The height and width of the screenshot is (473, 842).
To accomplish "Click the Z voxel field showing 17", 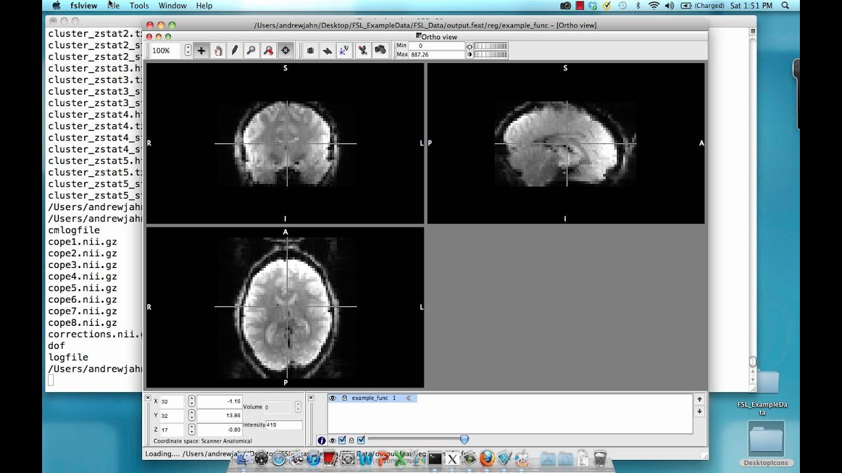I will (x=172, y=430).
